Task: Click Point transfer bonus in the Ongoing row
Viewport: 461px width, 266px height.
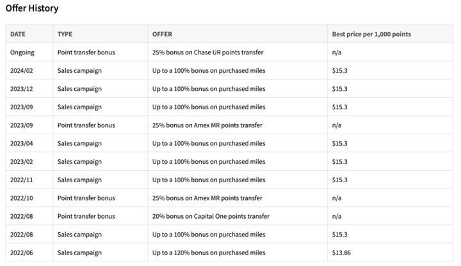Action: pyautogui.click(x=86, y=52)
